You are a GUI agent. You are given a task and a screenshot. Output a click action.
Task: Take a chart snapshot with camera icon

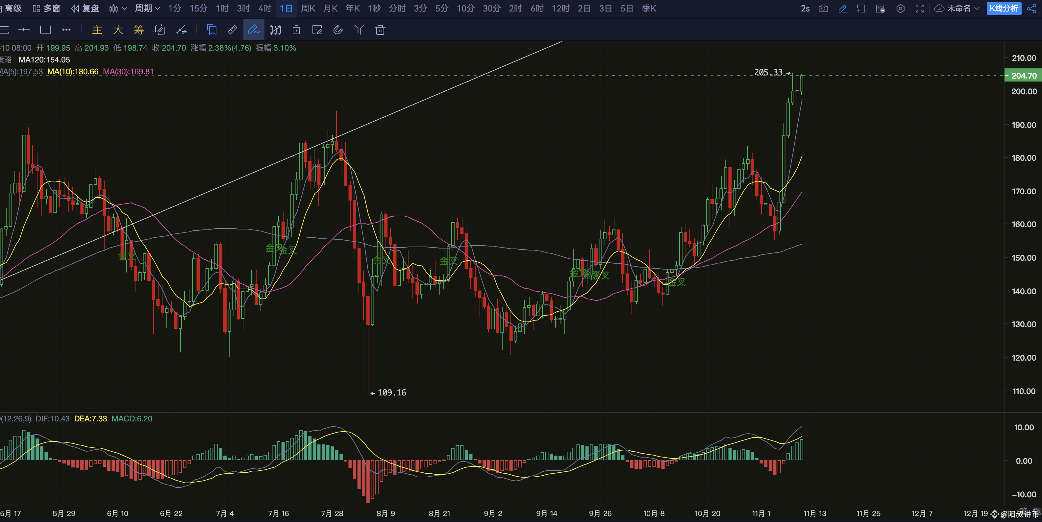coord(823,9)
